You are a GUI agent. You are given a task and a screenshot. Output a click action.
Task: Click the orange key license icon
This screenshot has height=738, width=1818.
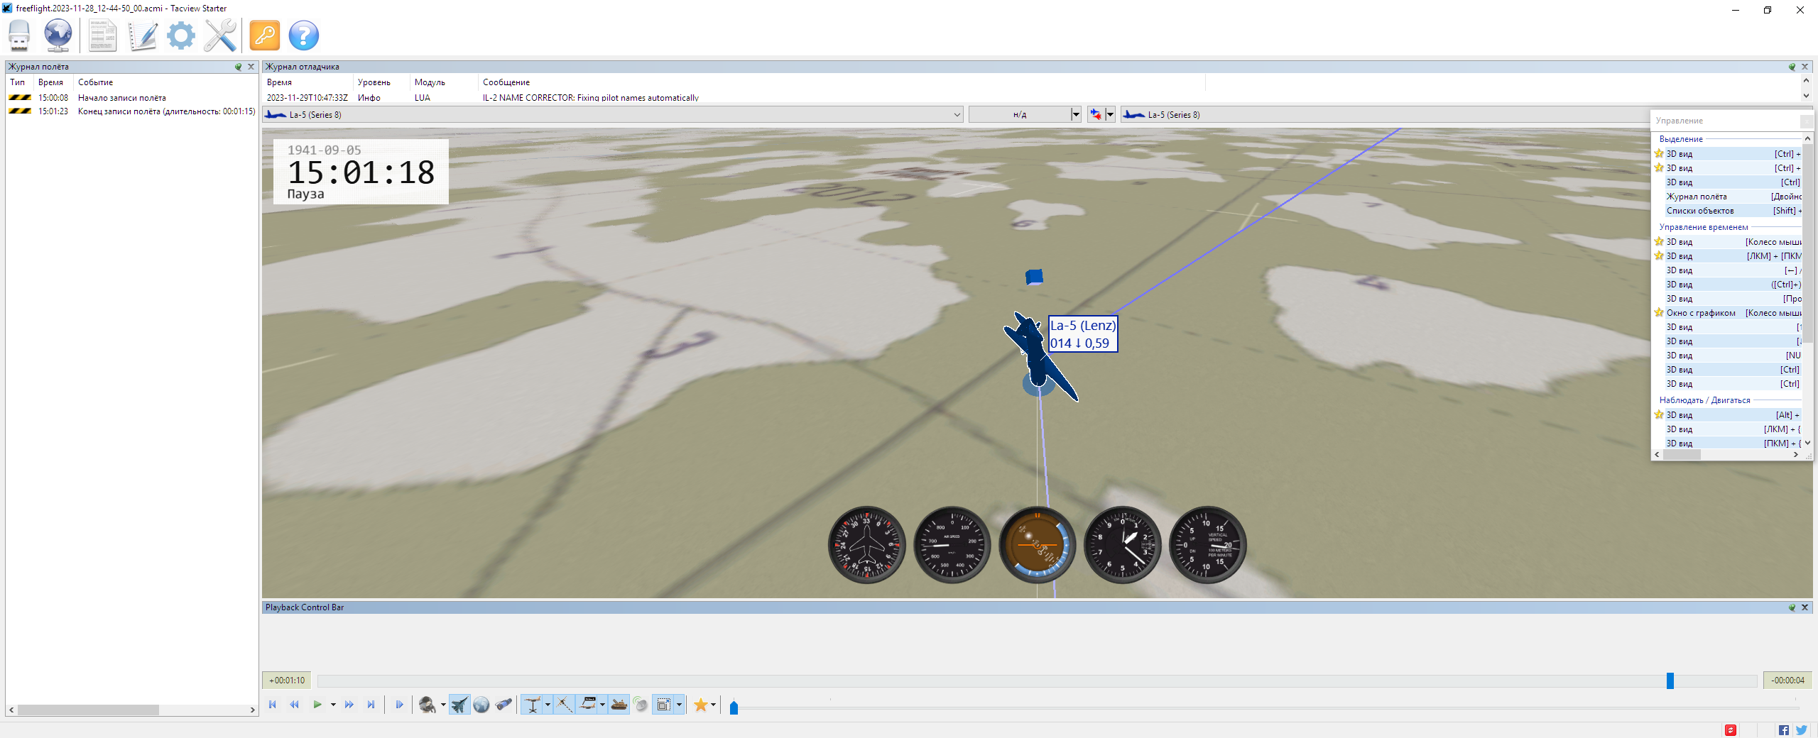(x=265, y=35)
